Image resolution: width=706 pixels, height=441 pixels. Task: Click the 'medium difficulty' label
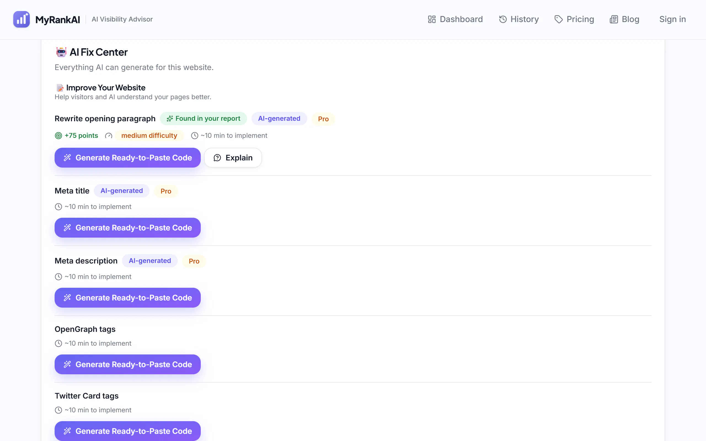tap(149, 136)
